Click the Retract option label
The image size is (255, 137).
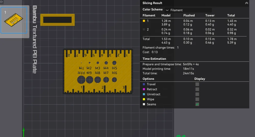[x=152, y=89]
